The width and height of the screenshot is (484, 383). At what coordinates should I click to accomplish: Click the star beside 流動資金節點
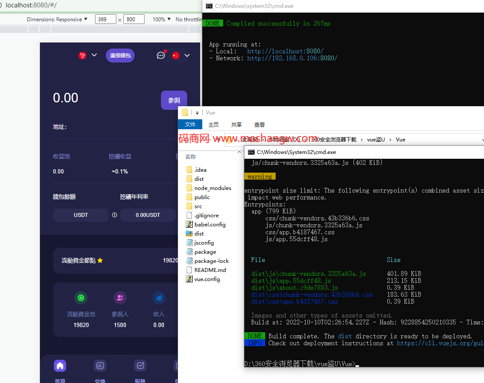[100, 261]
